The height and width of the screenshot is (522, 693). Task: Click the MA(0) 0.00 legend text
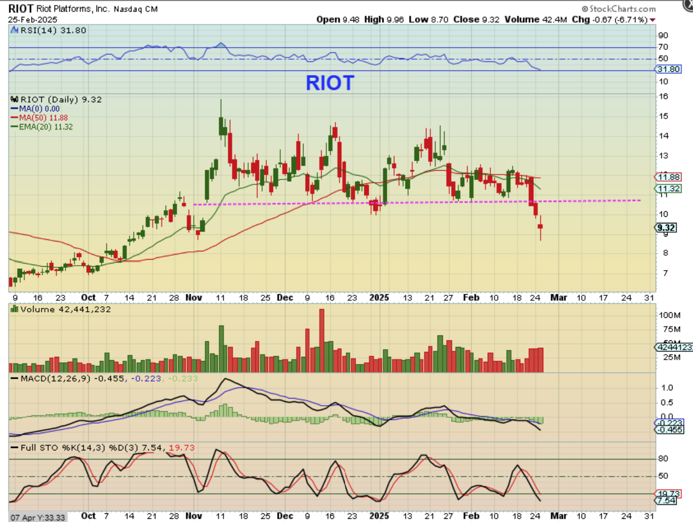point(40,109)
